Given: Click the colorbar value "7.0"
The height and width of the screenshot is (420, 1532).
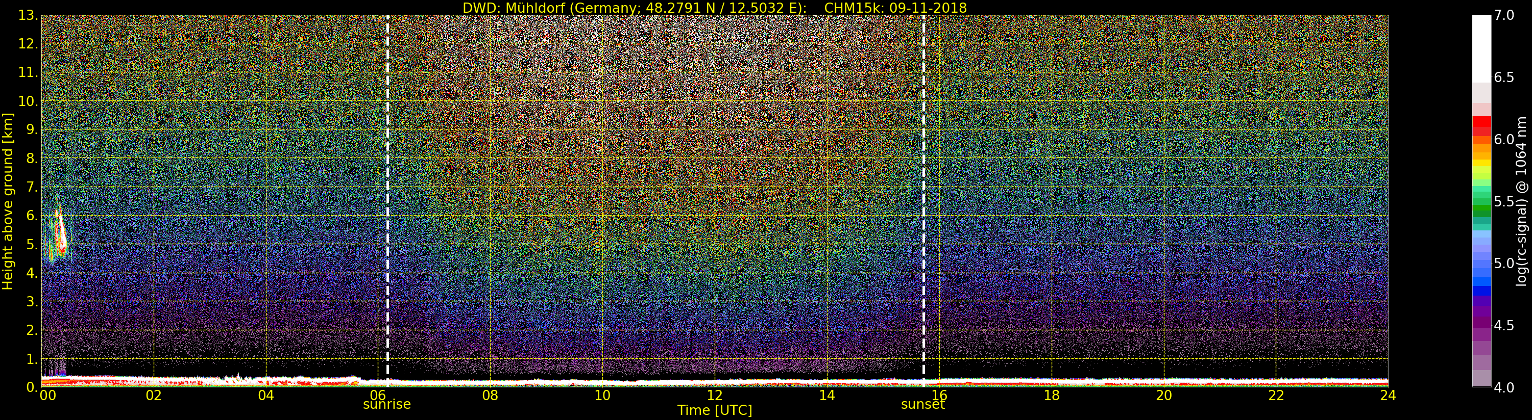Looking at the screenshot, I should click(x=1504, y=15).
